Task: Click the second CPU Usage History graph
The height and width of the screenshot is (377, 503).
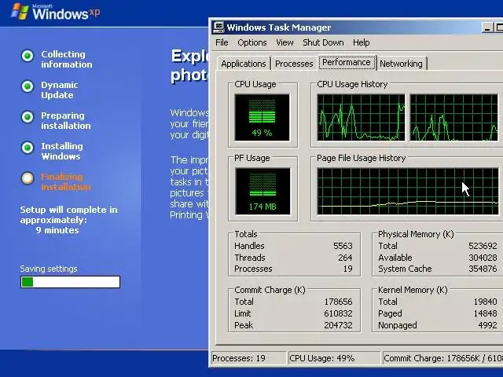Action: 453,117
